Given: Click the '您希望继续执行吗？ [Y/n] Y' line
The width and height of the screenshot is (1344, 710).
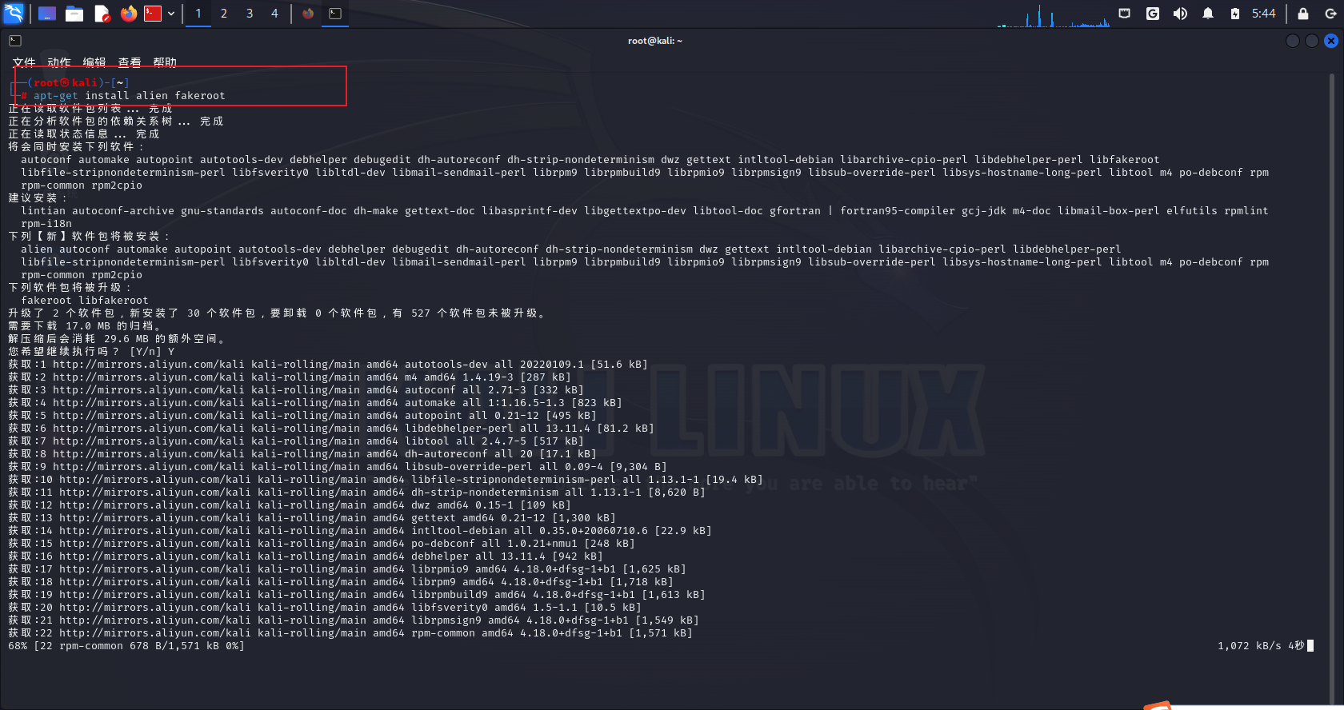Looking at the screenshot, I should pyautogui.click(x=91, y=352).
